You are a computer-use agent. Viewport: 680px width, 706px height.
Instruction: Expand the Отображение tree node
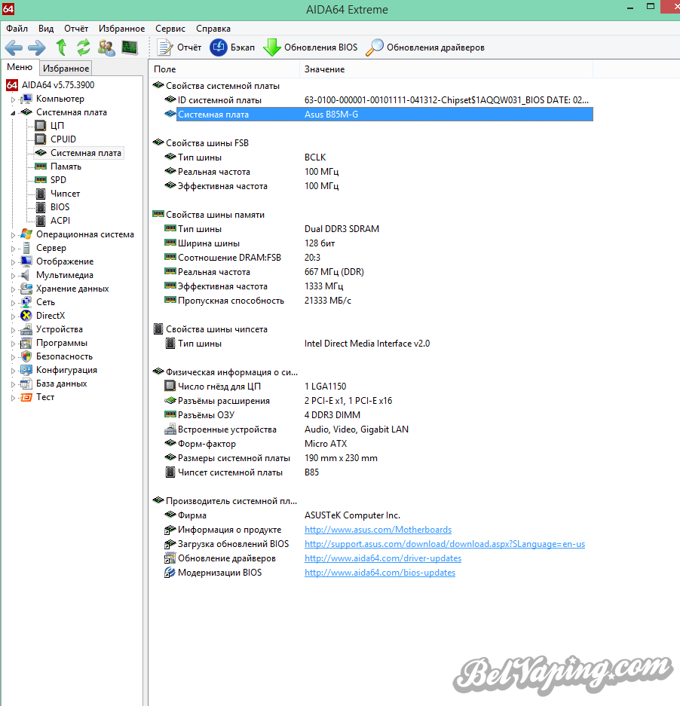(13, 261)
